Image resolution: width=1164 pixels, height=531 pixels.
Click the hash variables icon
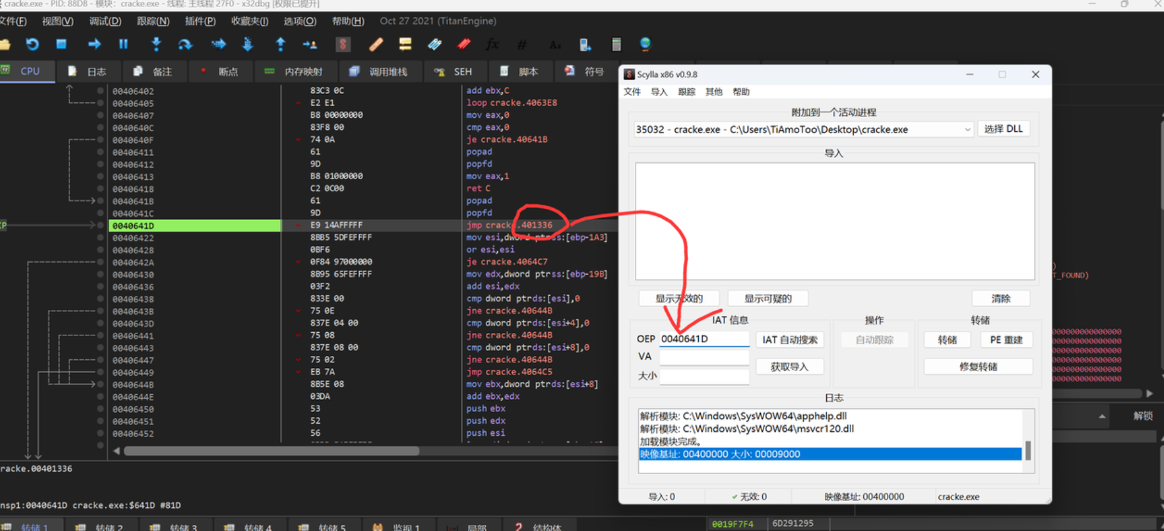[x=522, y=44]
